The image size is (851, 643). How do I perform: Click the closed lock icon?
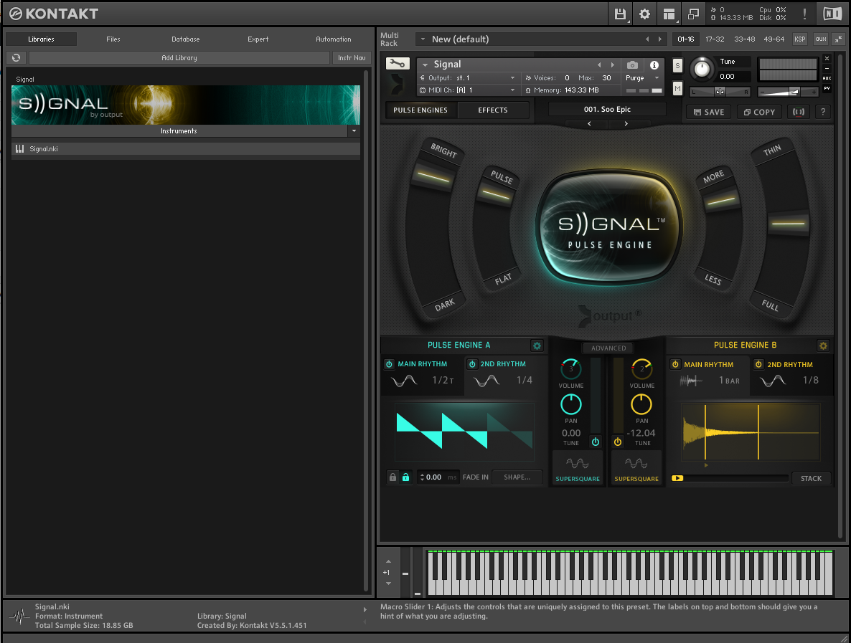pyautogui.click(x=392, y=477)
